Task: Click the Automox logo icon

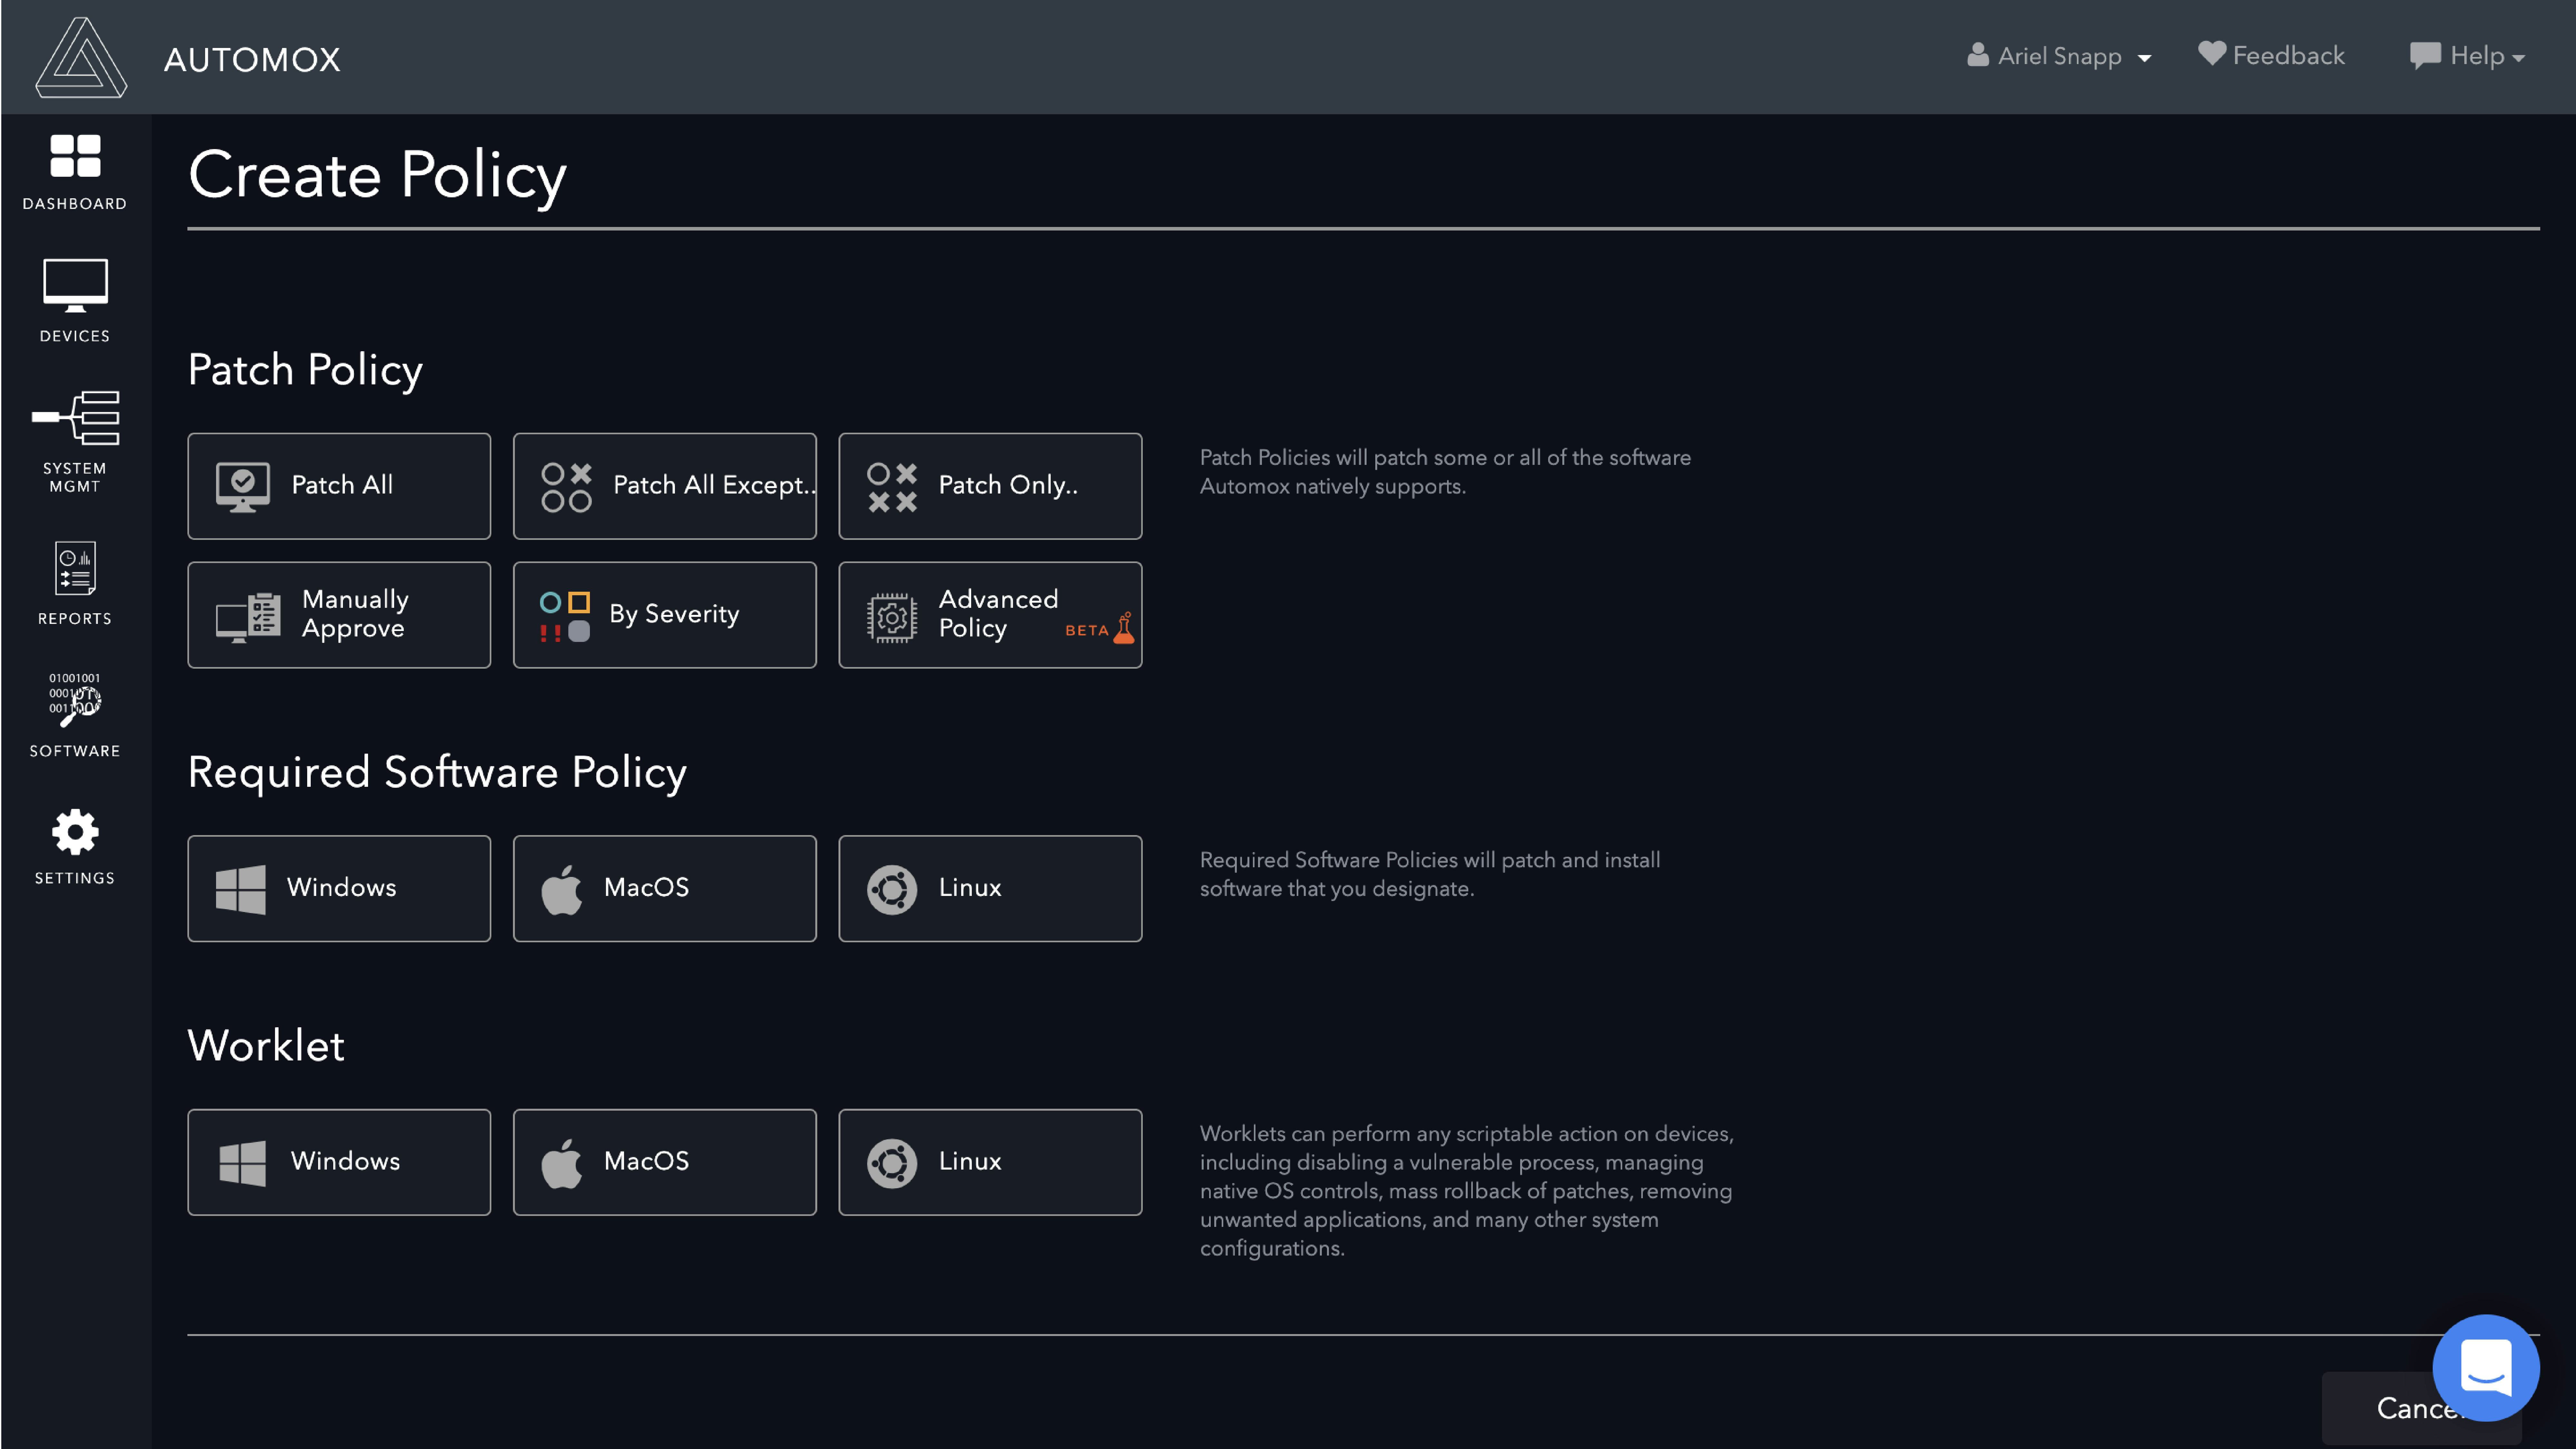Action: [x=81, y=58]
